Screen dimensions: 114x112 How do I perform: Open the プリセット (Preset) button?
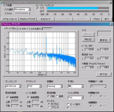click(x=96, y=19)
